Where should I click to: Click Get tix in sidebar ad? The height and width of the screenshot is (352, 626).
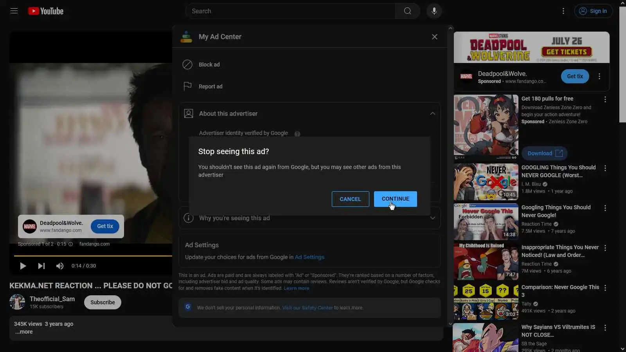575,76
